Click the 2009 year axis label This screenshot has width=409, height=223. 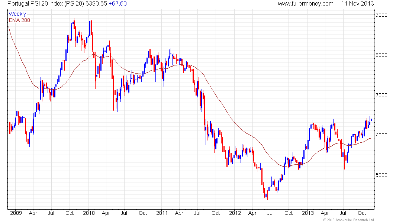click(x=16, y=213)
